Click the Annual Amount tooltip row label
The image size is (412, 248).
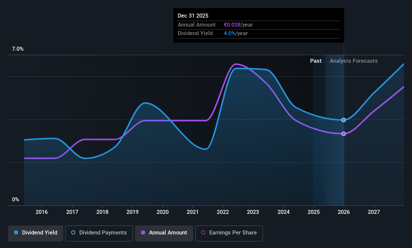tap(197, 25)
